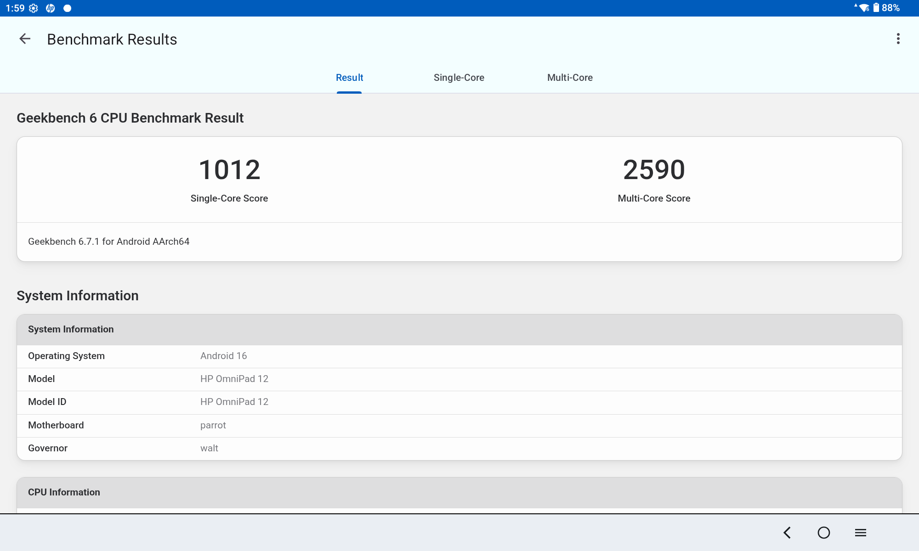The width and height of the screenshot is (919, 551).
Task: Switch to the Multi-Core tab
Action: click(x=570, y=78)
